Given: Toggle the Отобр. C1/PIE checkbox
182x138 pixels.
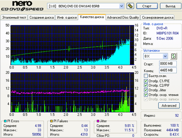Looking at the screenshot, I should click(x=146, y=81).
